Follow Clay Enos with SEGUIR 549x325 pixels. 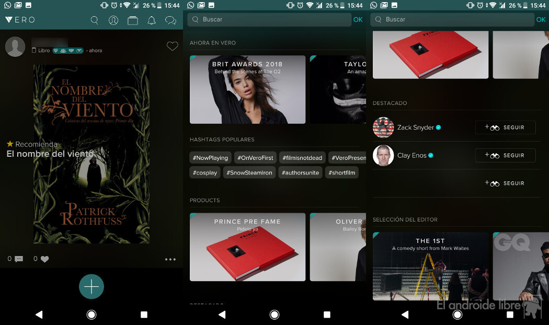505,155
